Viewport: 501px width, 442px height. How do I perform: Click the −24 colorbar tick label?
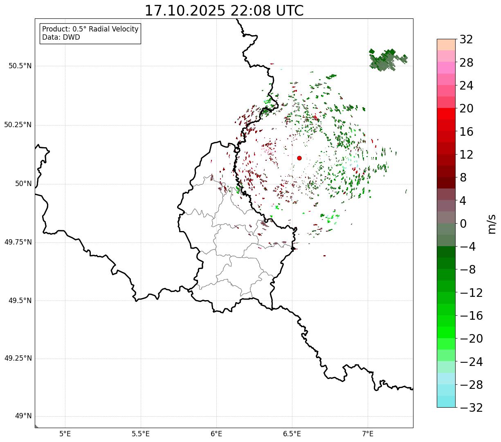tap(471, 362)
